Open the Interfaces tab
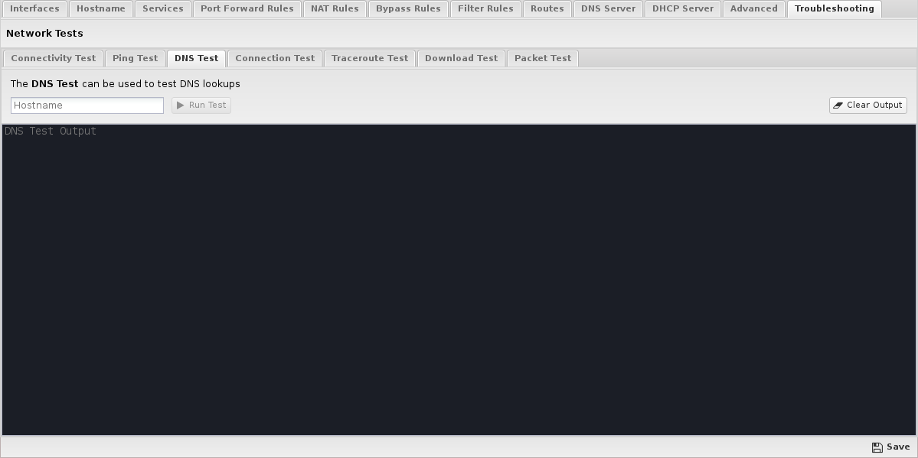918x458 pixels. tap(34, 8)
